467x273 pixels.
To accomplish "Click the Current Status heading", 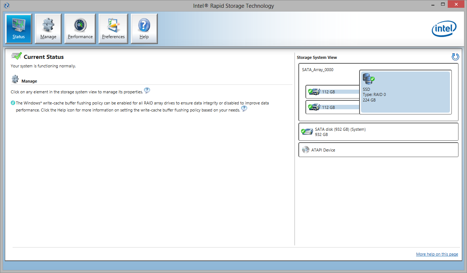I will click(44, 57).
